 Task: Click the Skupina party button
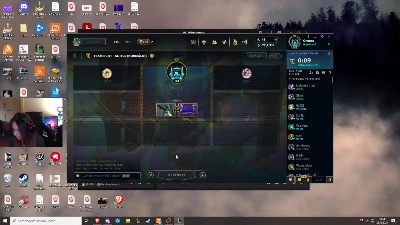point(93,42)
